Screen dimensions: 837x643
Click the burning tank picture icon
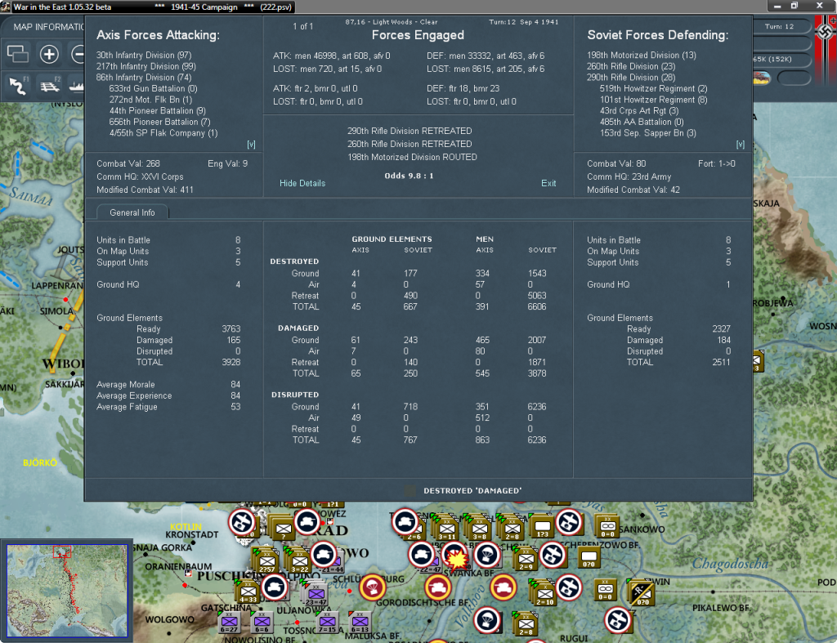(x=761, y=78)
